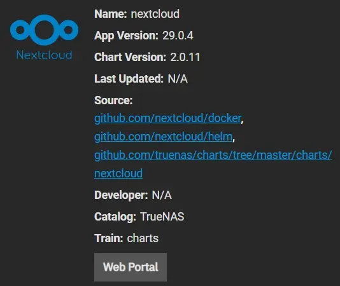Select the Train value charts
Screen dimensions: 340x286
pos(143,238)
